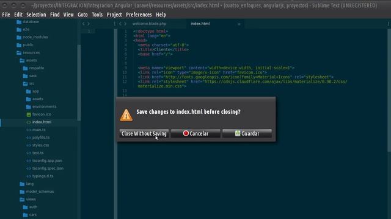Click the environments folder icon

click(x=29, y=107)
